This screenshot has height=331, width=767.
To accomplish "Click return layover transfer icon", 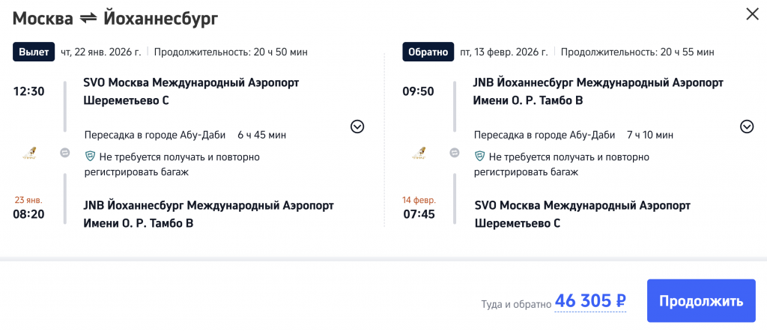I will 454,153.
